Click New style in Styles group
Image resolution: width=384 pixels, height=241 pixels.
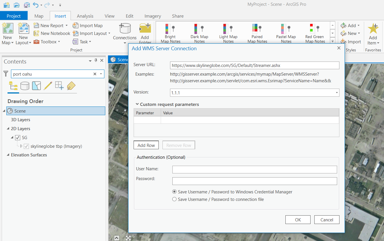coord(350,33)
